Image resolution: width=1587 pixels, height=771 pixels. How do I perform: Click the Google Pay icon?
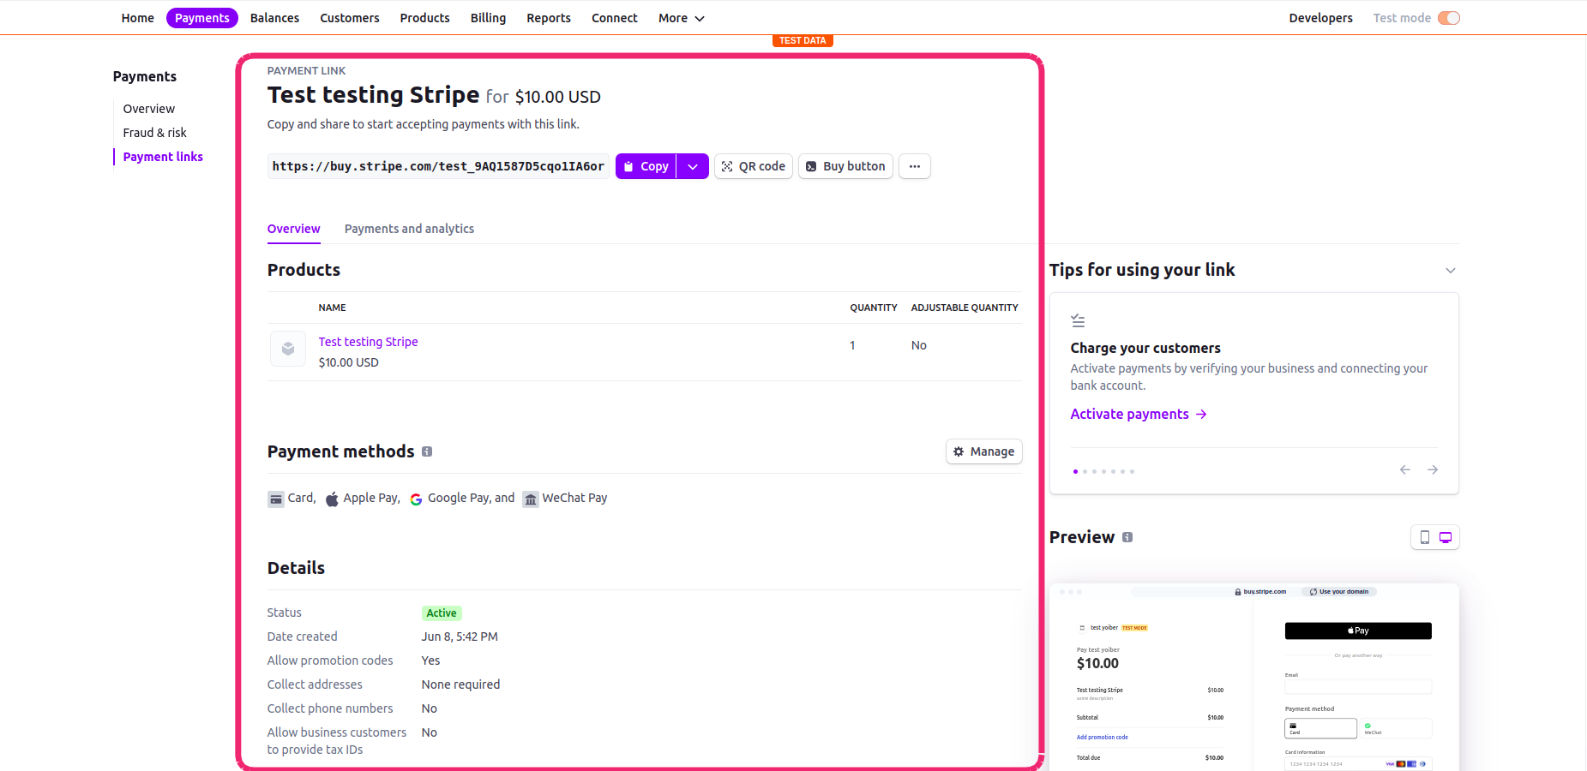pyautogui.click(x=416, y=499)
